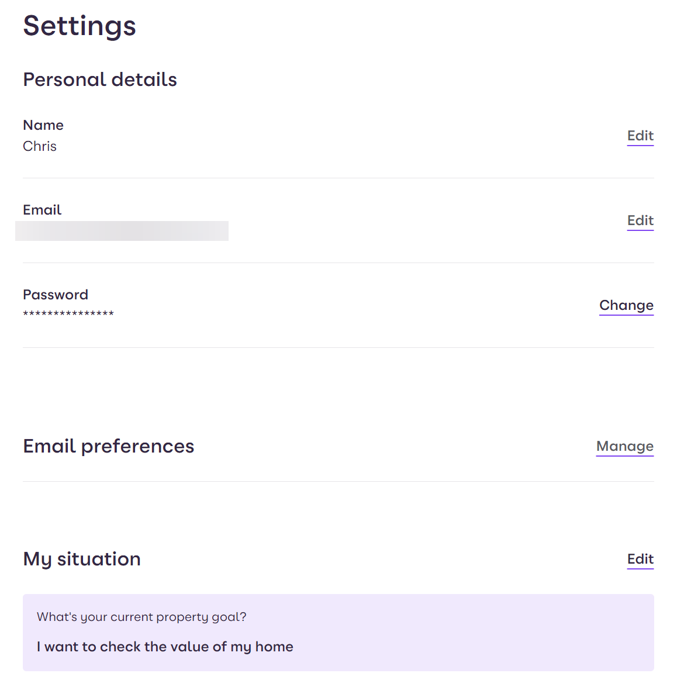Click the divider under the Name row

(338, 176)
